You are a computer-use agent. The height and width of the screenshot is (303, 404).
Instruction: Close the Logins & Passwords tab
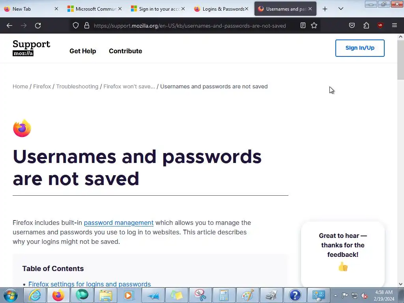coord(247,9)
